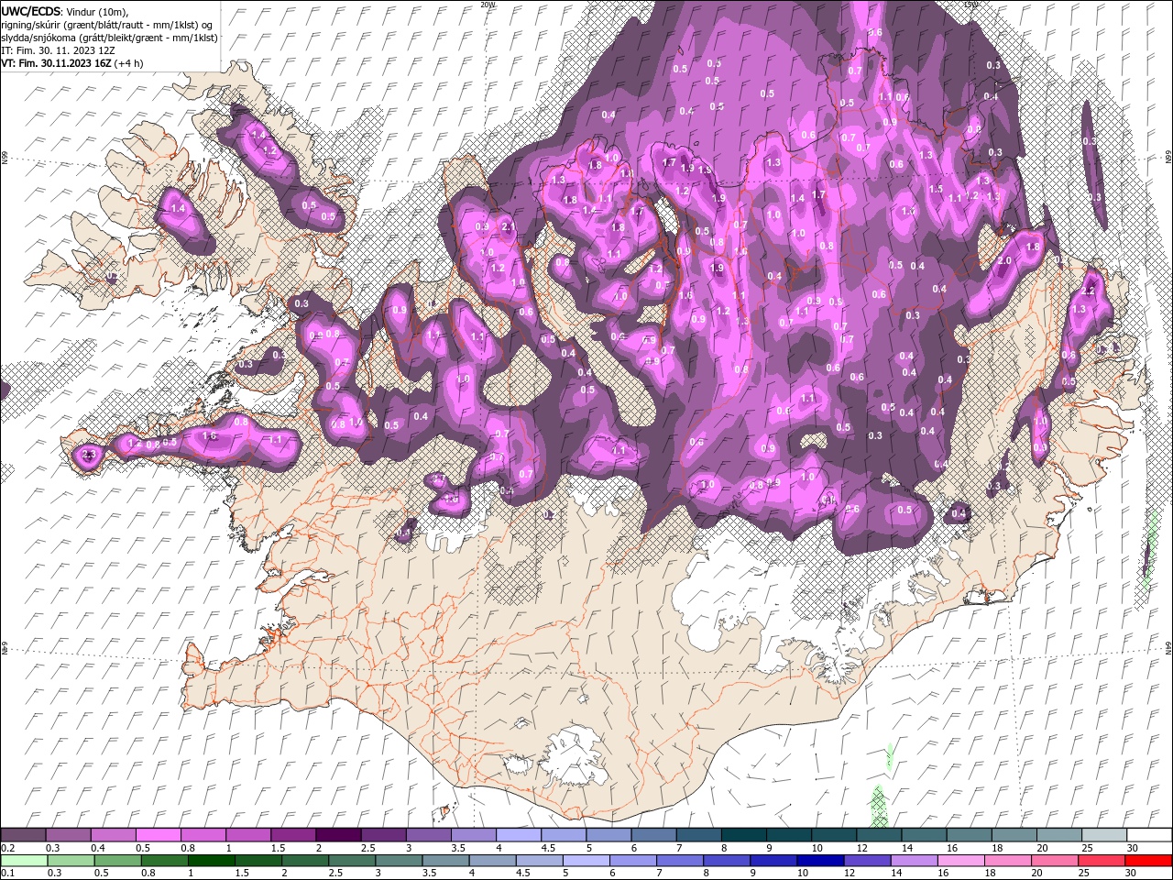Click the 'slydda/snjókoma' legend description line

coord(109,38)
